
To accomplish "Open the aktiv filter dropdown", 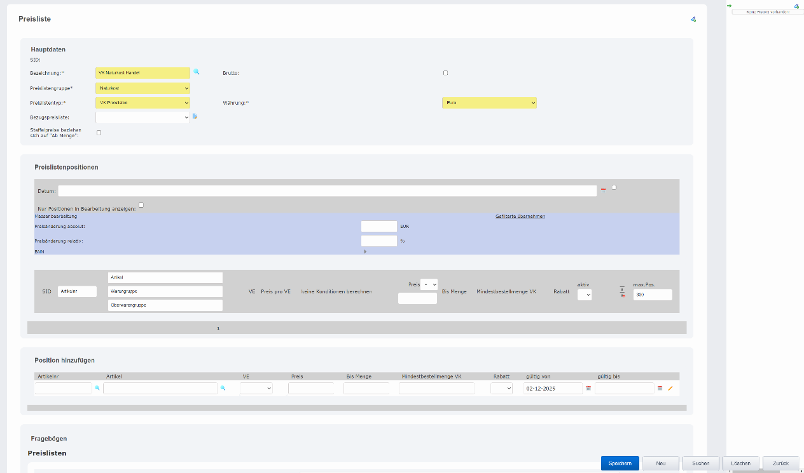I will pyautogui.click(x=584, y=295).
